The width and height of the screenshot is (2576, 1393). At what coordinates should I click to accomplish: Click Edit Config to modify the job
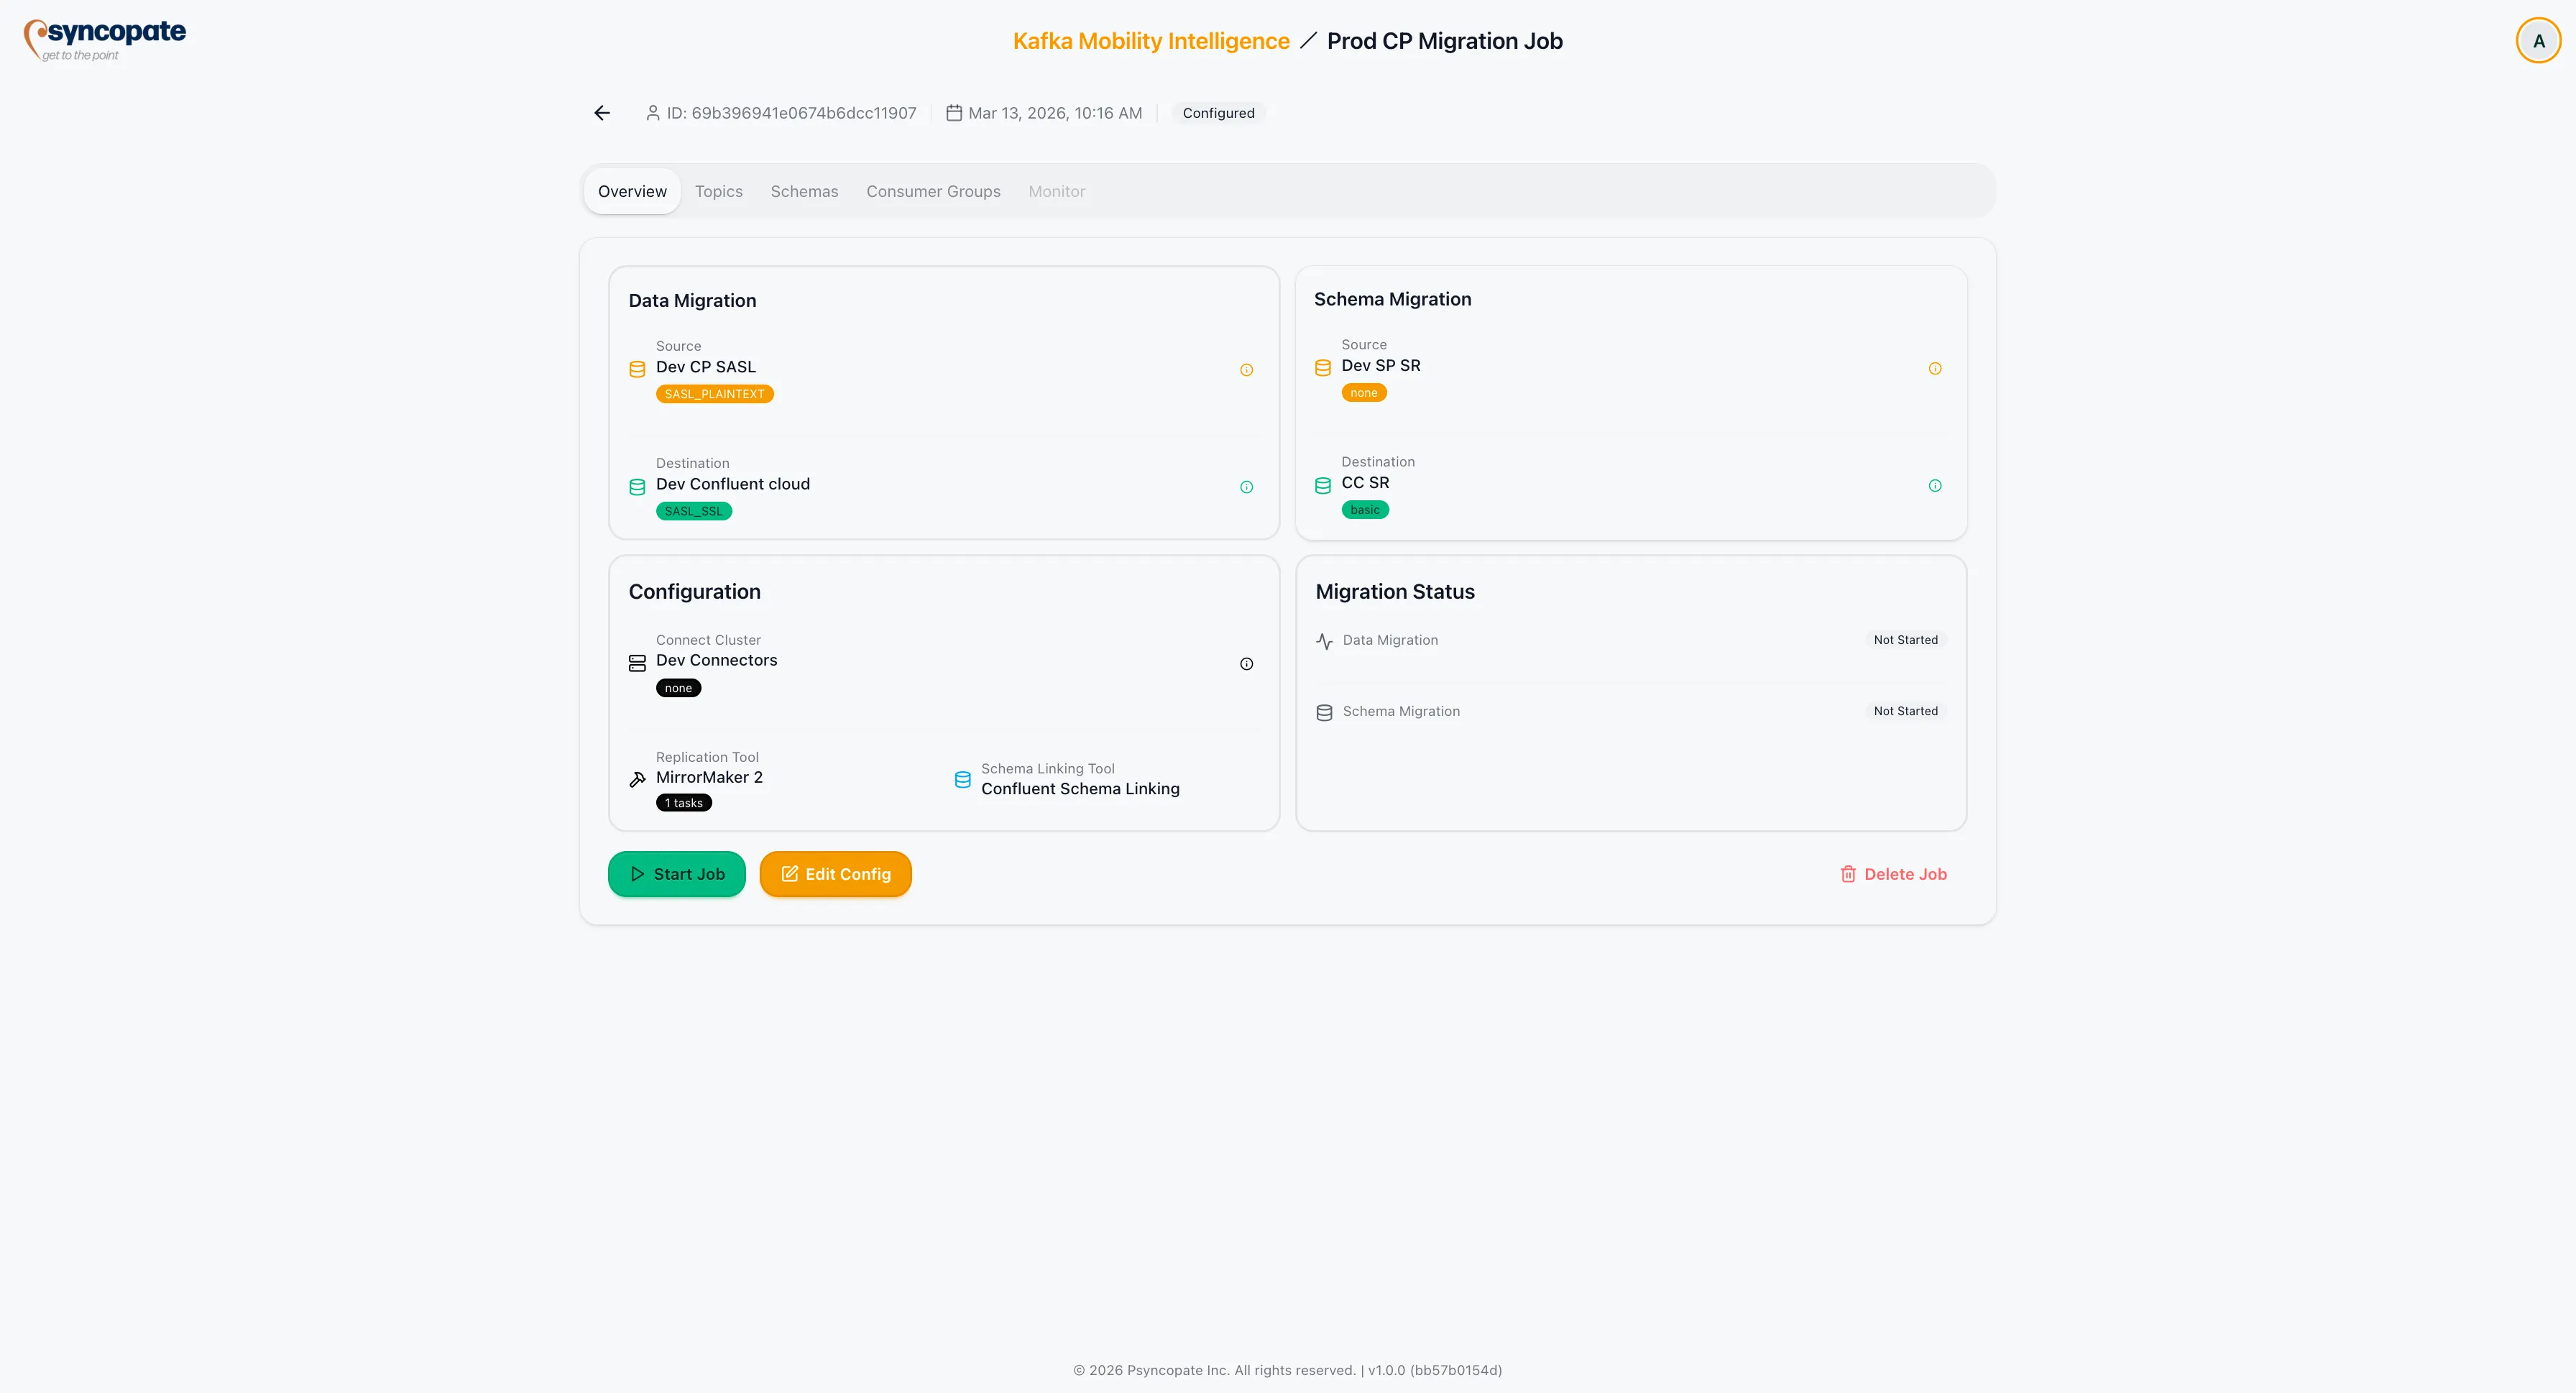pyautogui.click(x=835, y=874)
